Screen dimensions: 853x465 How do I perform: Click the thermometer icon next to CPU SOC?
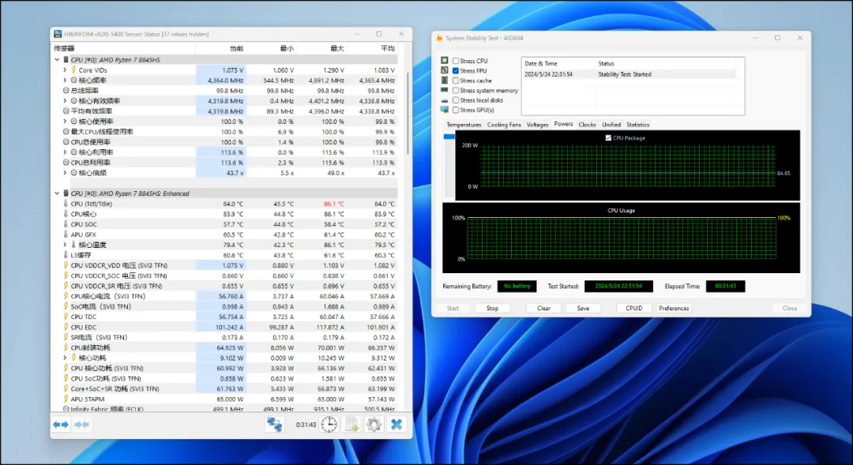[x=66, y=224]
